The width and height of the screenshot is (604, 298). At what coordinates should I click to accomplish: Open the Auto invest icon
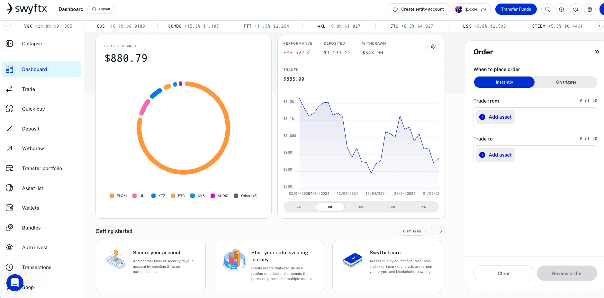click(9, 247)
